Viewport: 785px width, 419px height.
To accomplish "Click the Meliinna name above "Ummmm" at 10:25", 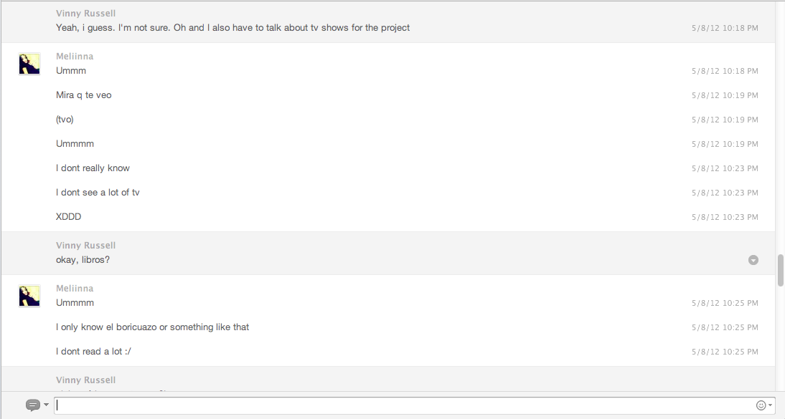I will tap(75, 289).
